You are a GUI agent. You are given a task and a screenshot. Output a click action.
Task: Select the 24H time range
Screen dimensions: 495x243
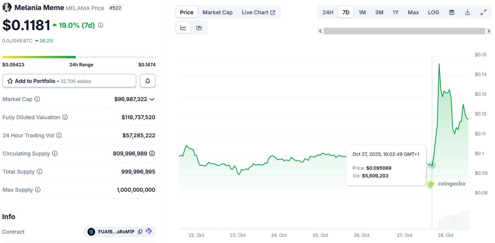point(328,12)
